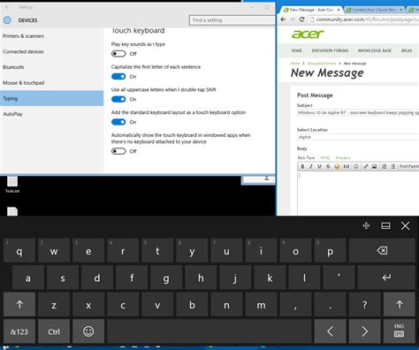Click the Settings gear icon beside DEVICES
This screenshot has height=350, width=419.
click(7, 20)
